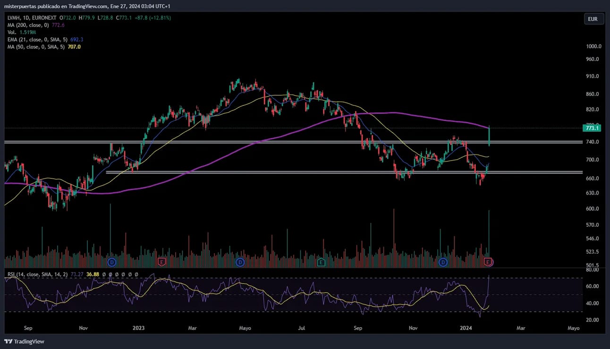This screenshot has width=610, height=349.
Task: Click the 600.0 price scale label
Action: point(592,209)
